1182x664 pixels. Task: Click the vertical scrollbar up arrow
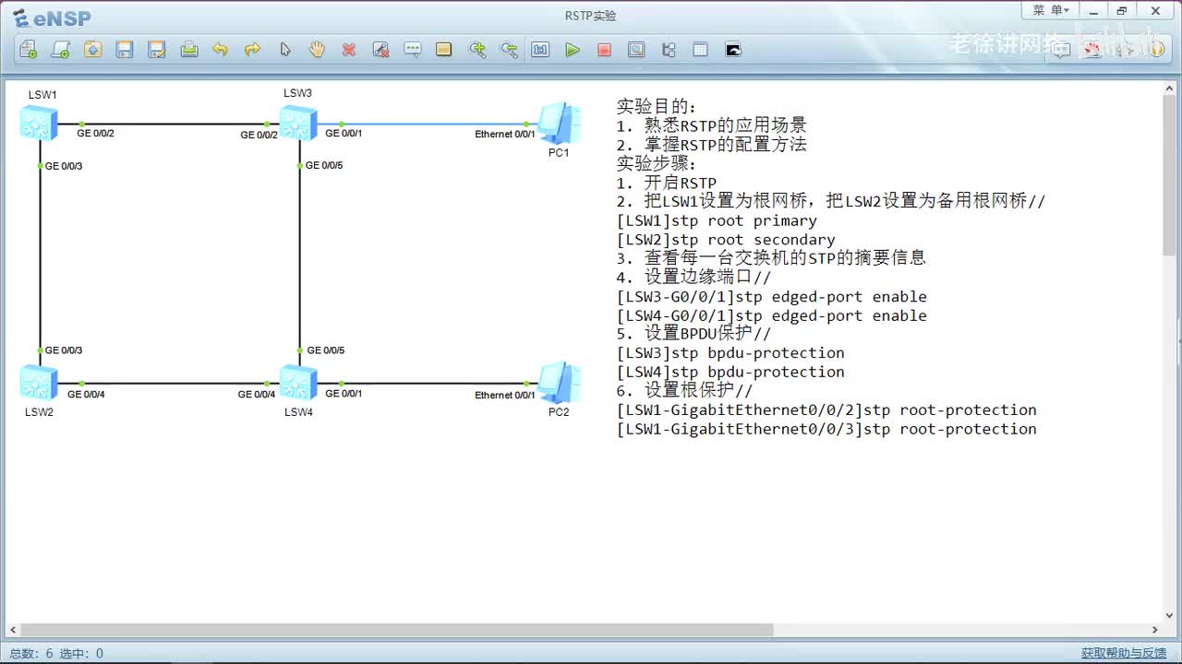pyautogui.click(x=1169, y=90)
